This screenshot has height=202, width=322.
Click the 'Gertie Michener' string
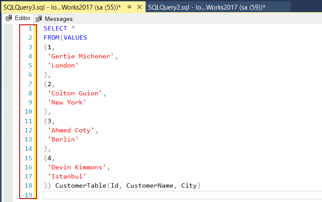click(x=81, y=56)
